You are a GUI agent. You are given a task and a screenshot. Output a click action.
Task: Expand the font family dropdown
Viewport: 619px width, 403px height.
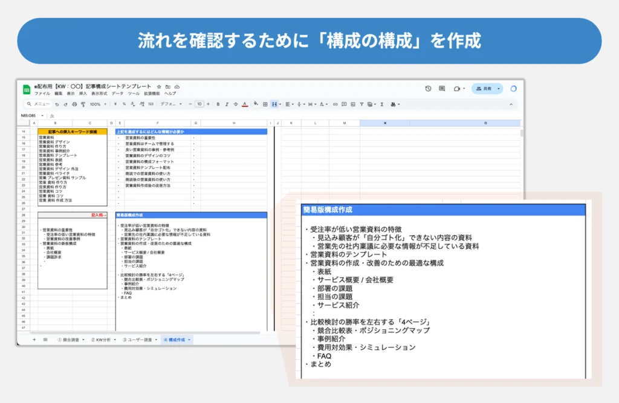[170, 104]
